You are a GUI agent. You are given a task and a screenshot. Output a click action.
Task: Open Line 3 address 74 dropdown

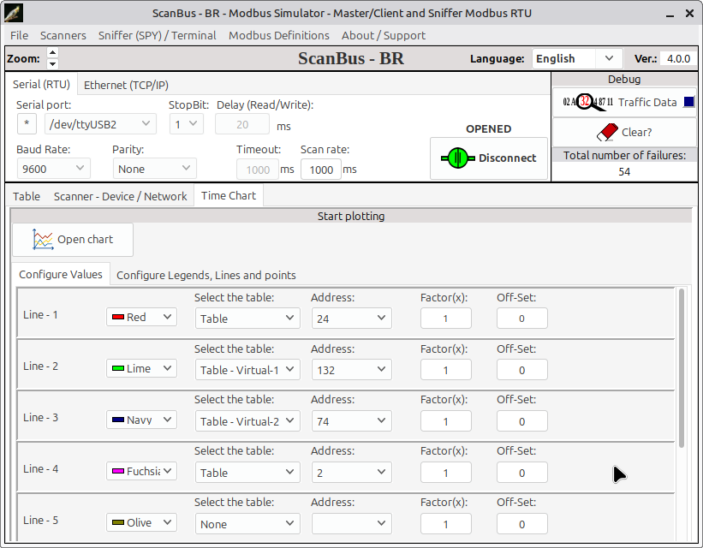point(351,421)
